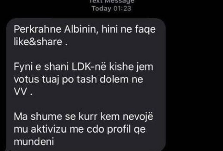This screenshot has width=223, height=151.
Task: Select the message bubble starting 'Perkrahne Albinin'
Action: click(86, 84)
